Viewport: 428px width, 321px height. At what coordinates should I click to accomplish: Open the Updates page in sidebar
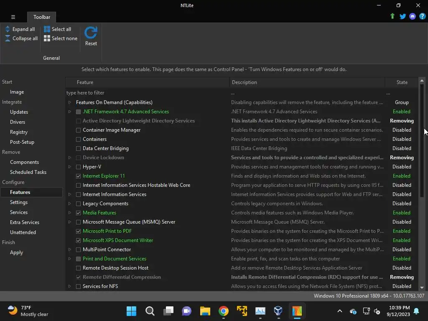(19, 112)
